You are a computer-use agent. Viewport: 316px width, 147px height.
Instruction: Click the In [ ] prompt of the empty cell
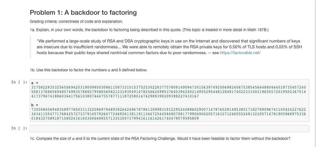pyautogui.click(x=19, y=128)
